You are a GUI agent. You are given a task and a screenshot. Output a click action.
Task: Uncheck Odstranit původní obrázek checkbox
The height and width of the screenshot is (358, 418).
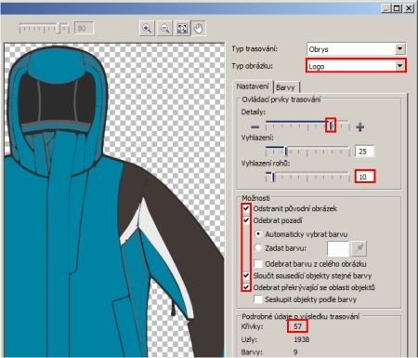tap(246, 208)
